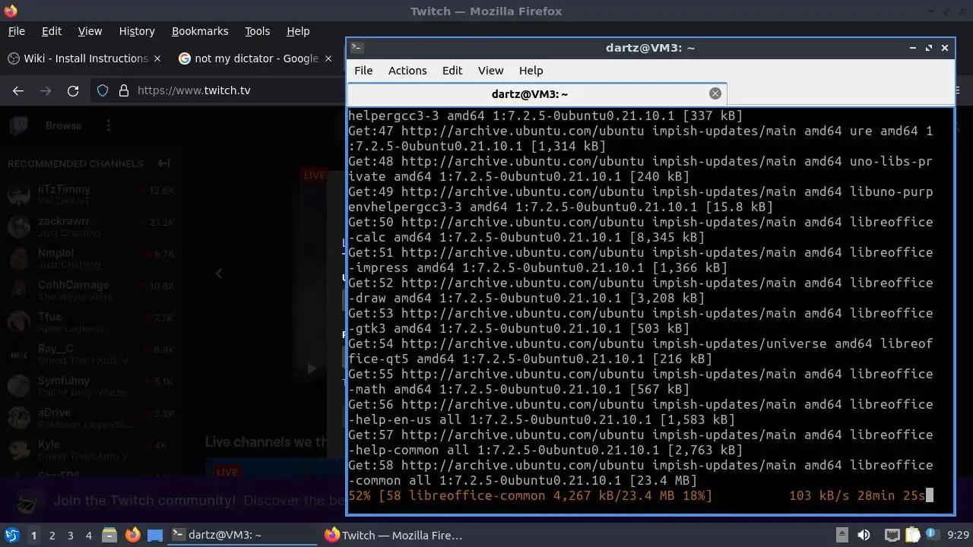Click the RECOMMENDED CHANNELS heading on Twitch
This screenshot has width=973, height=547.
75,163
